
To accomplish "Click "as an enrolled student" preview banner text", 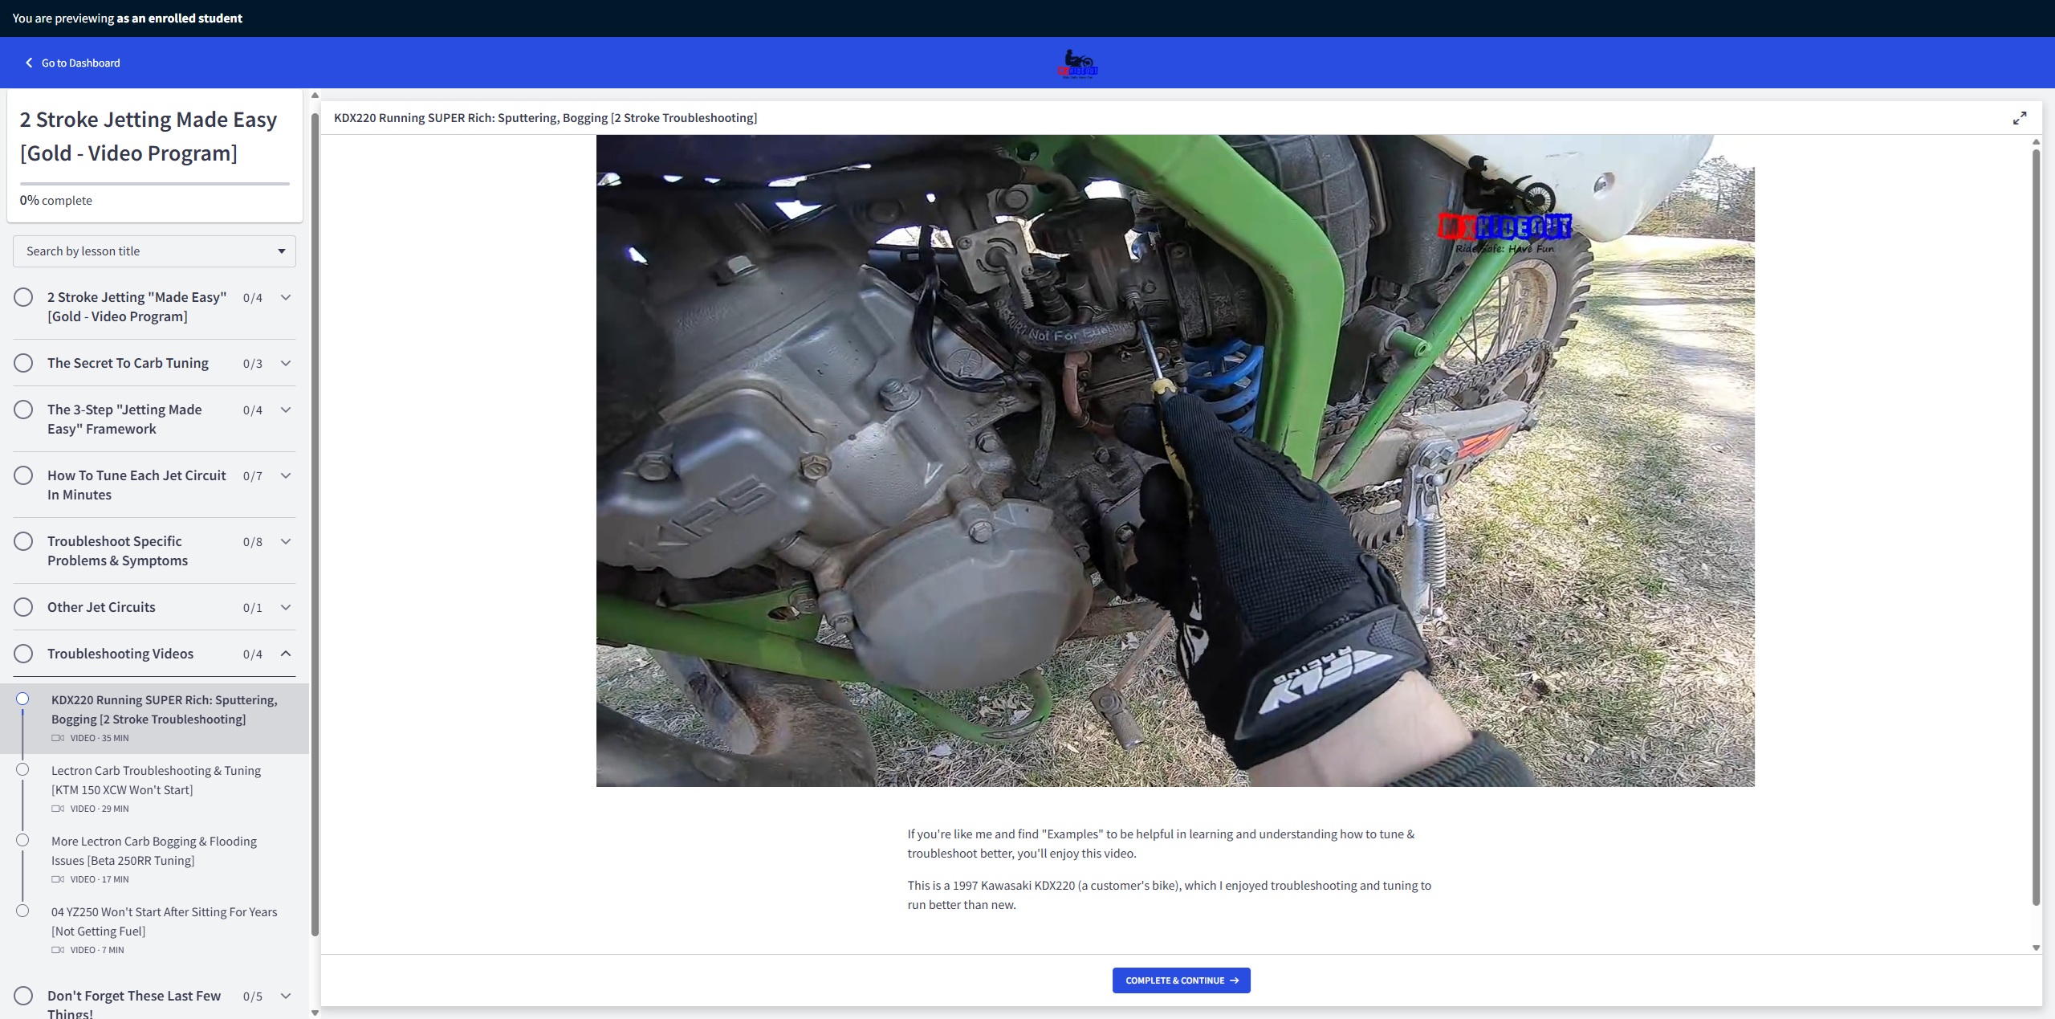I will point(179,18).
